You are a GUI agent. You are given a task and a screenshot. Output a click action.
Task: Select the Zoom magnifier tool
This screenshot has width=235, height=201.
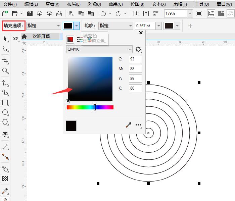coord(5,71)
